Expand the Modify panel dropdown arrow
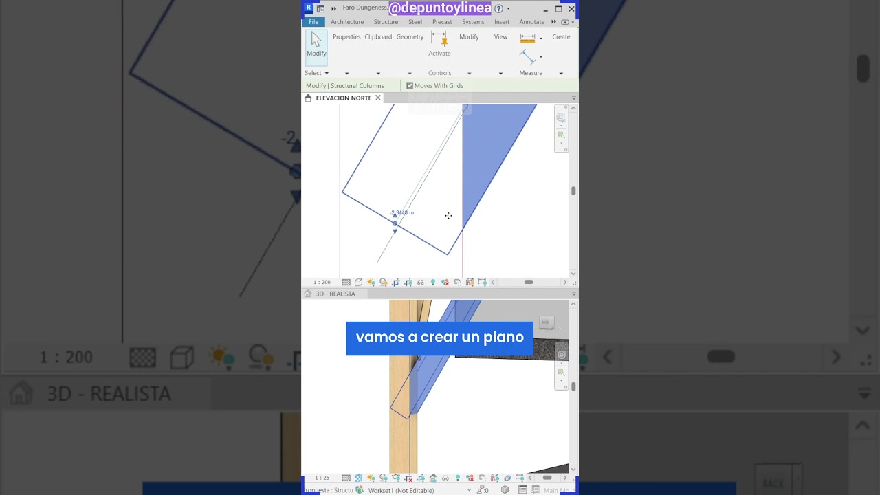The image size is (880, 495). 470,73
